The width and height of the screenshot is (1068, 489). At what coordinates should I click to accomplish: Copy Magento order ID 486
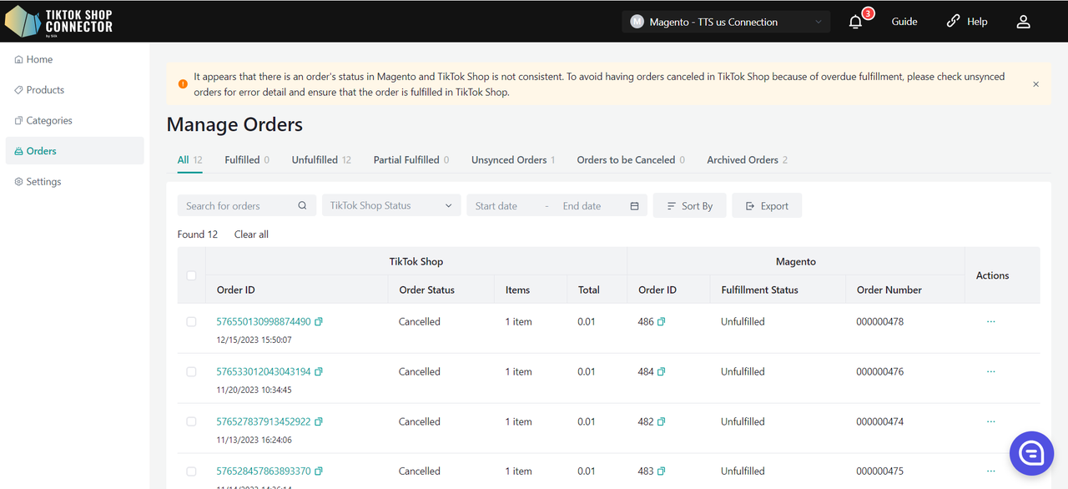point(662,322)
